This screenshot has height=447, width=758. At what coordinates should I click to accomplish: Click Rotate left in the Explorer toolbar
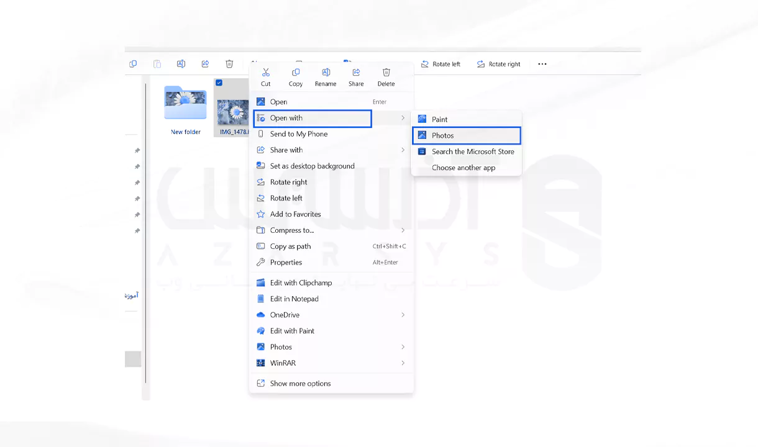441,64
